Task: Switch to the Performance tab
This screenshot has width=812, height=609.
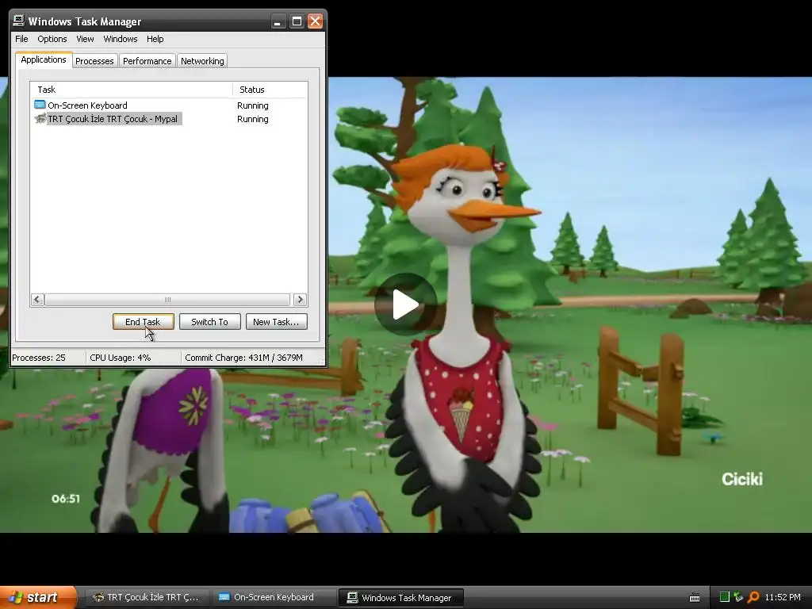Action: 147,61
